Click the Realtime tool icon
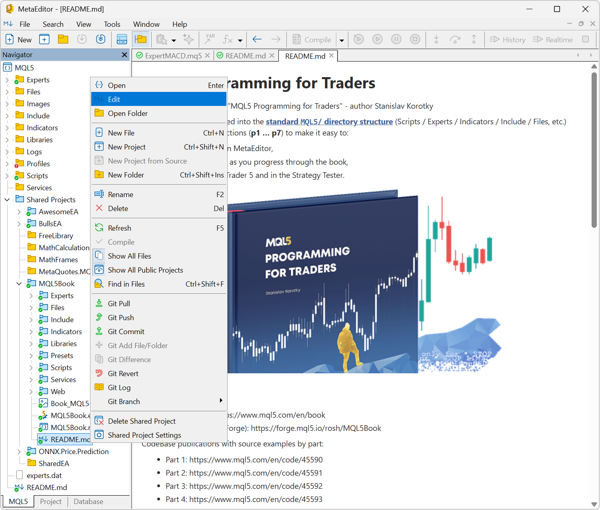The height and width of the screenshot is (510, 600). point(553,40)
